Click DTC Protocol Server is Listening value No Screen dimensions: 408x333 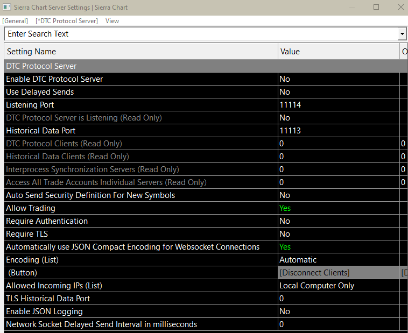point(339,118)
